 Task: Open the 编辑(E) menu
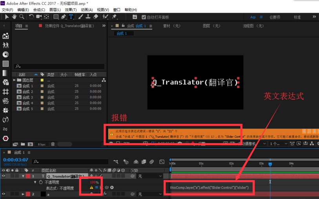[23, 10]
